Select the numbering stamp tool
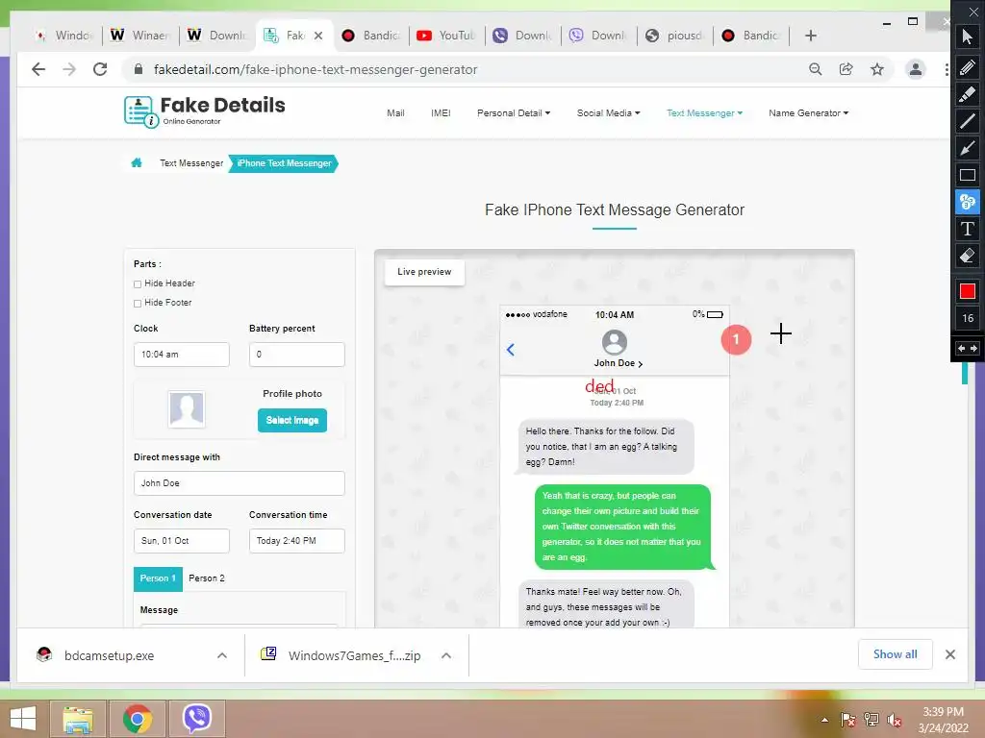This screenshot has height=738, width=985. [968, 202]
